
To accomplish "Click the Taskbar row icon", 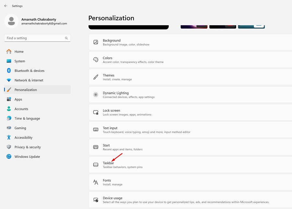I will pyautogui.click(x=96, y=165).
